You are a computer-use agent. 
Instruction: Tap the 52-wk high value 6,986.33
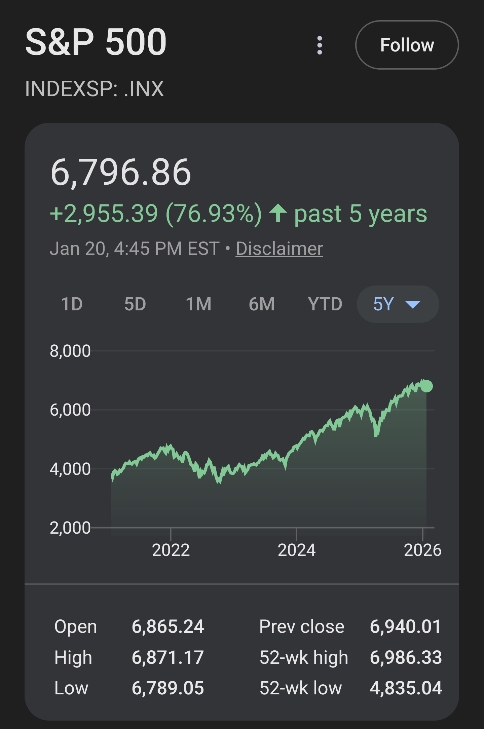tap(406, 657)
